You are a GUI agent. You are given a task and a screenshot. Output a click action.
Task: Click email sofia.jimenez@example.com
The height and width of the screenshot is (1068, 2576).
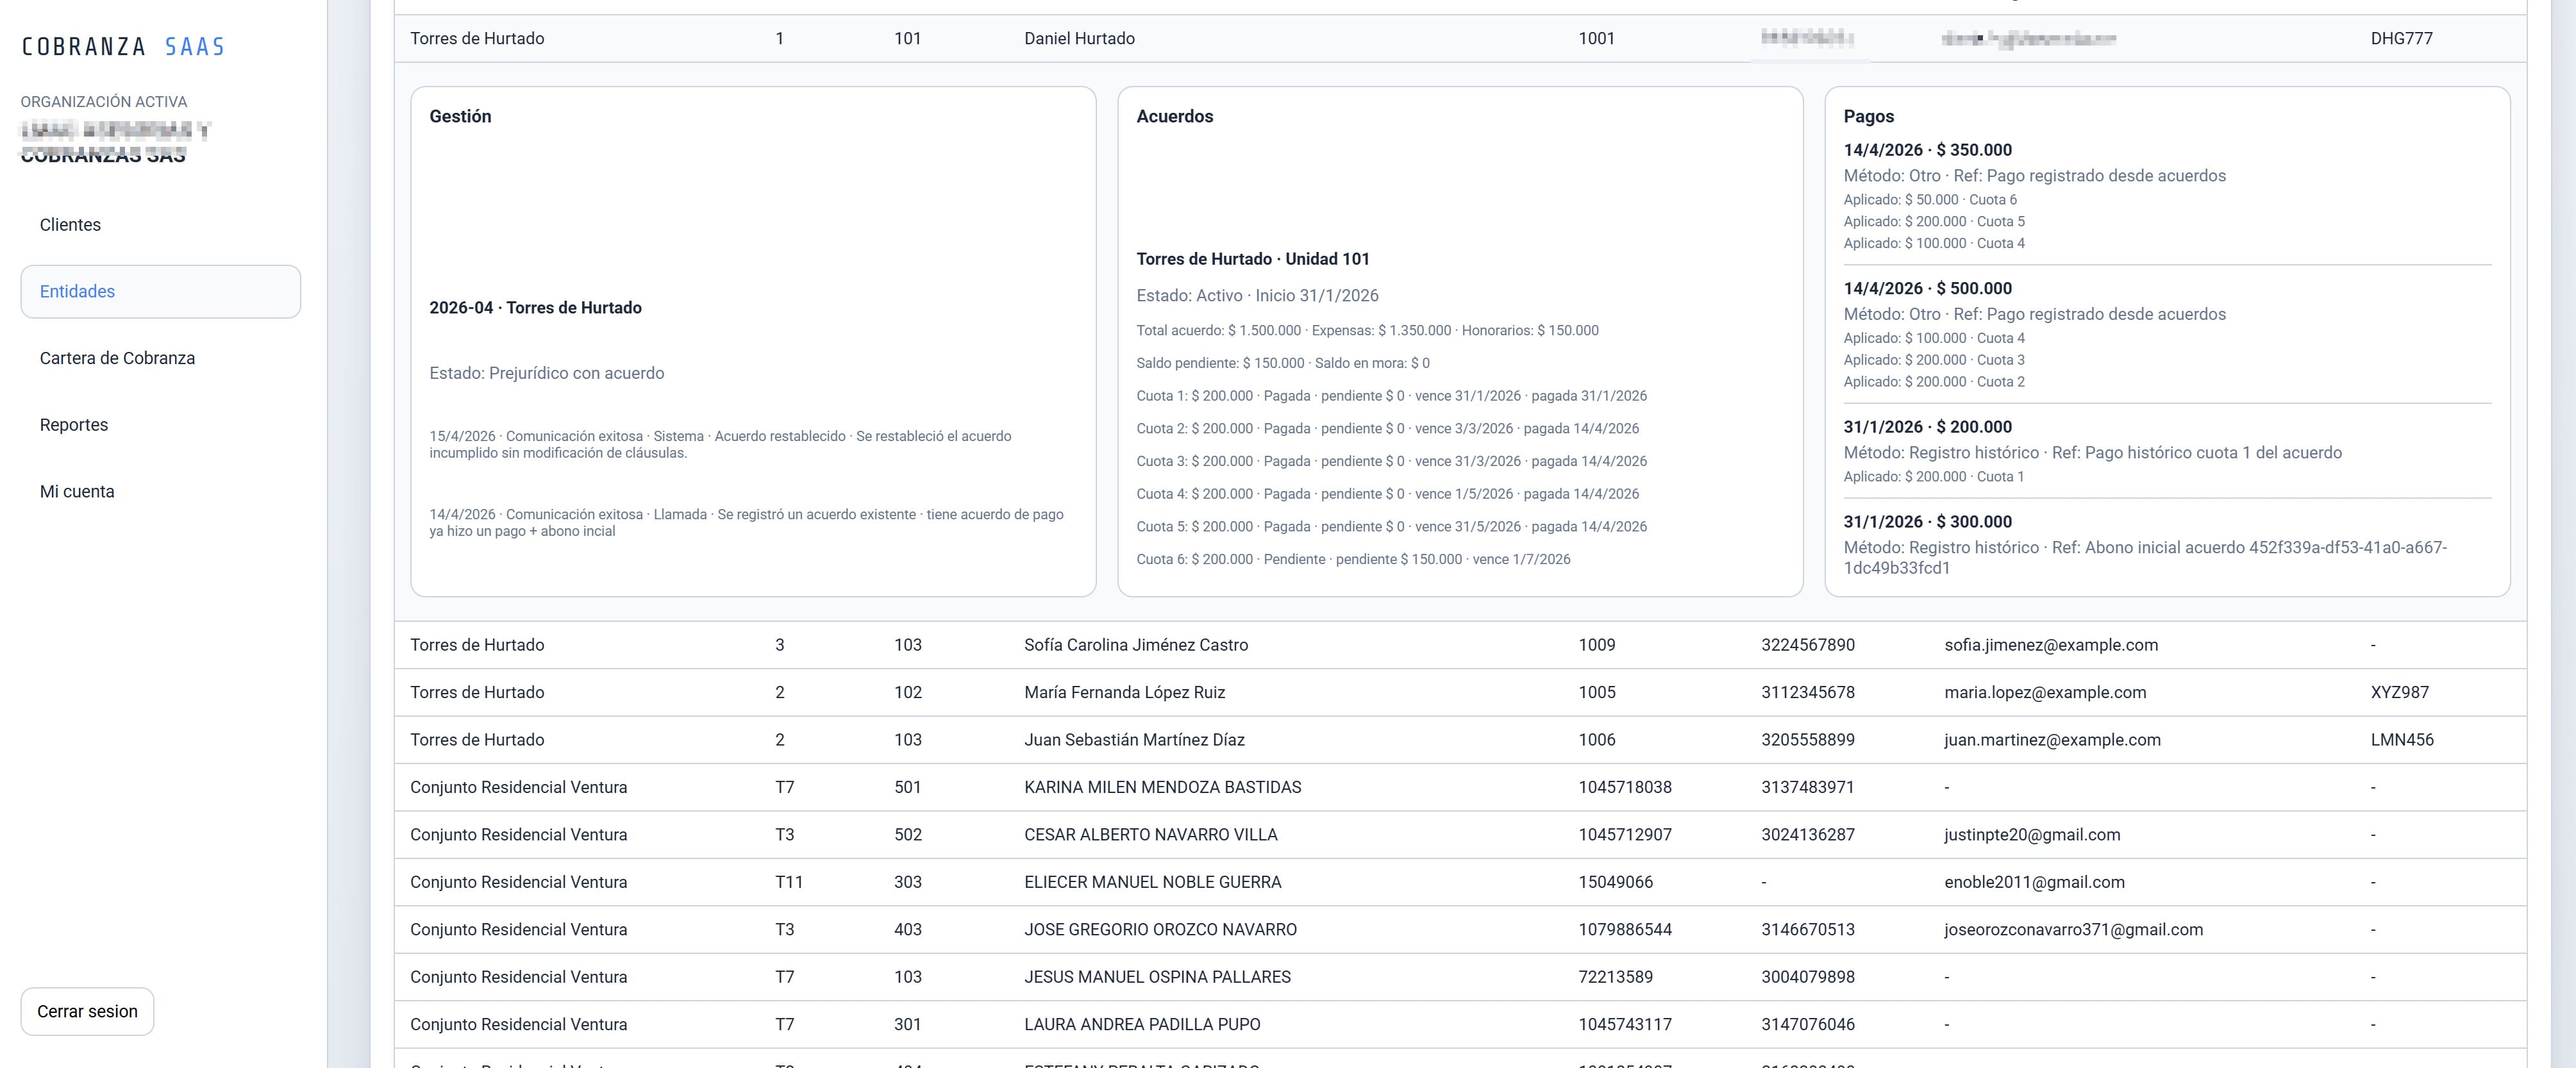tap(2050, 645)
